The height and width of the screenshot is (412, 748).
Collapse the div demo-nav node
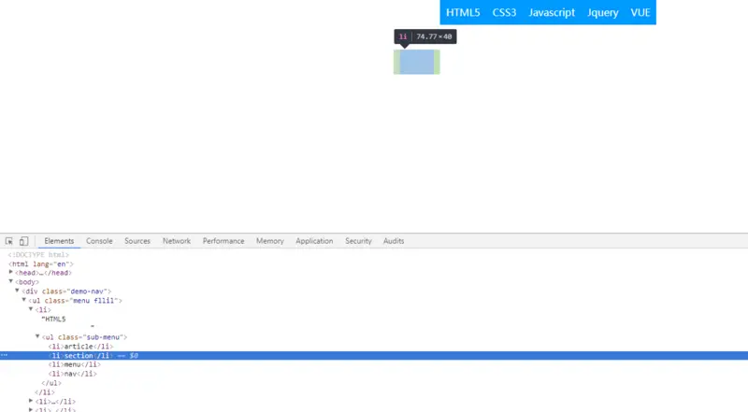pyautogui.click(x=17, y=291)
